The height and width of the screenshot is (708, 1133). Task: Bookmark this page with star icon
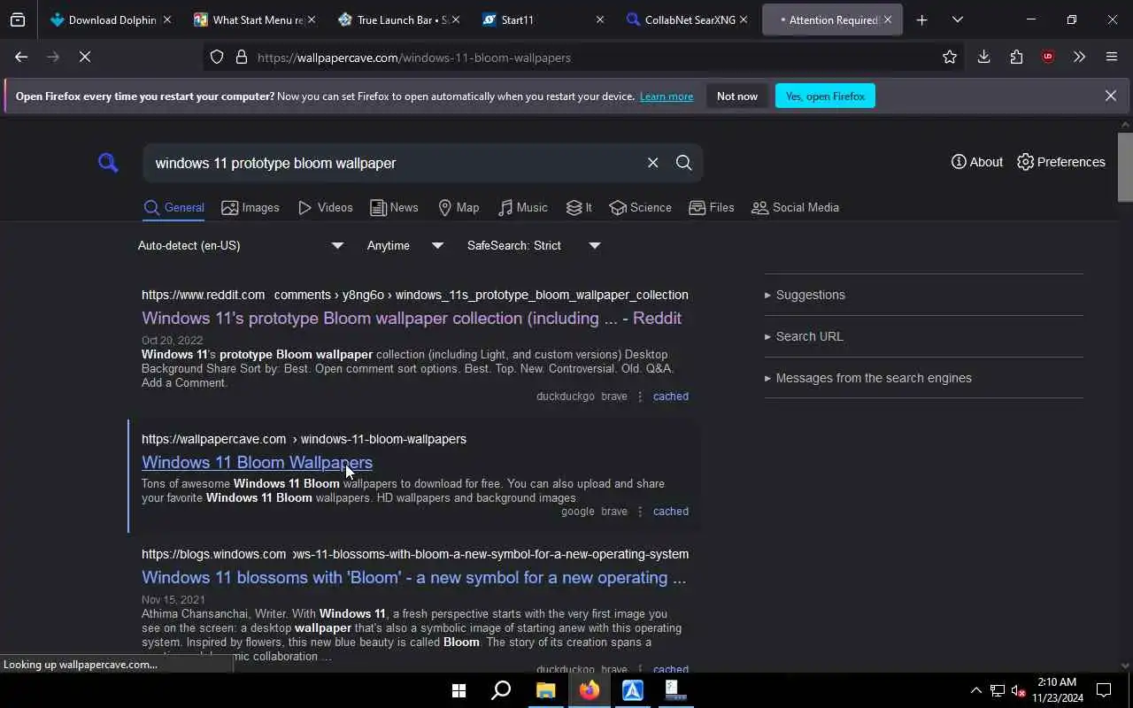950,57
